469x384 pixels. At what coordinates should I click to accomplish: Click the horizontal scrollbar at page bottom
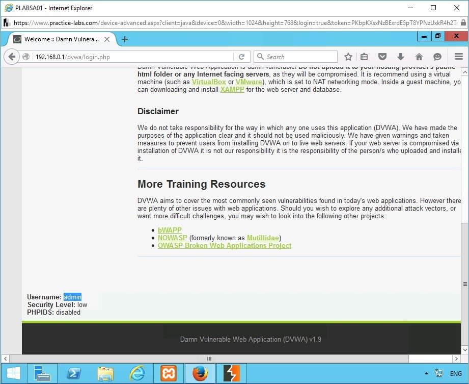[209, 359]
